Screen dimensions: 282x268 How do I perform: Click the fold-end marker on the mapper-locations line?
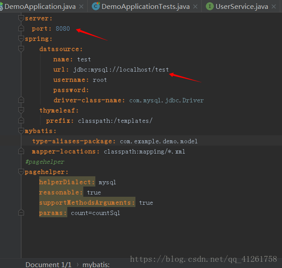pos(21,151)
